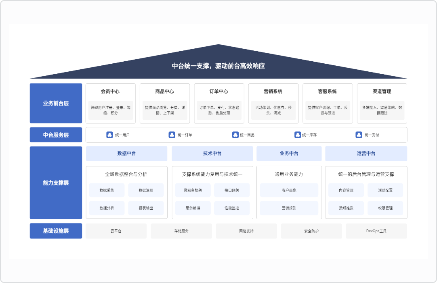The image size is (437, 283).
Task: Select the 统一库存 label
Action: 309,135
